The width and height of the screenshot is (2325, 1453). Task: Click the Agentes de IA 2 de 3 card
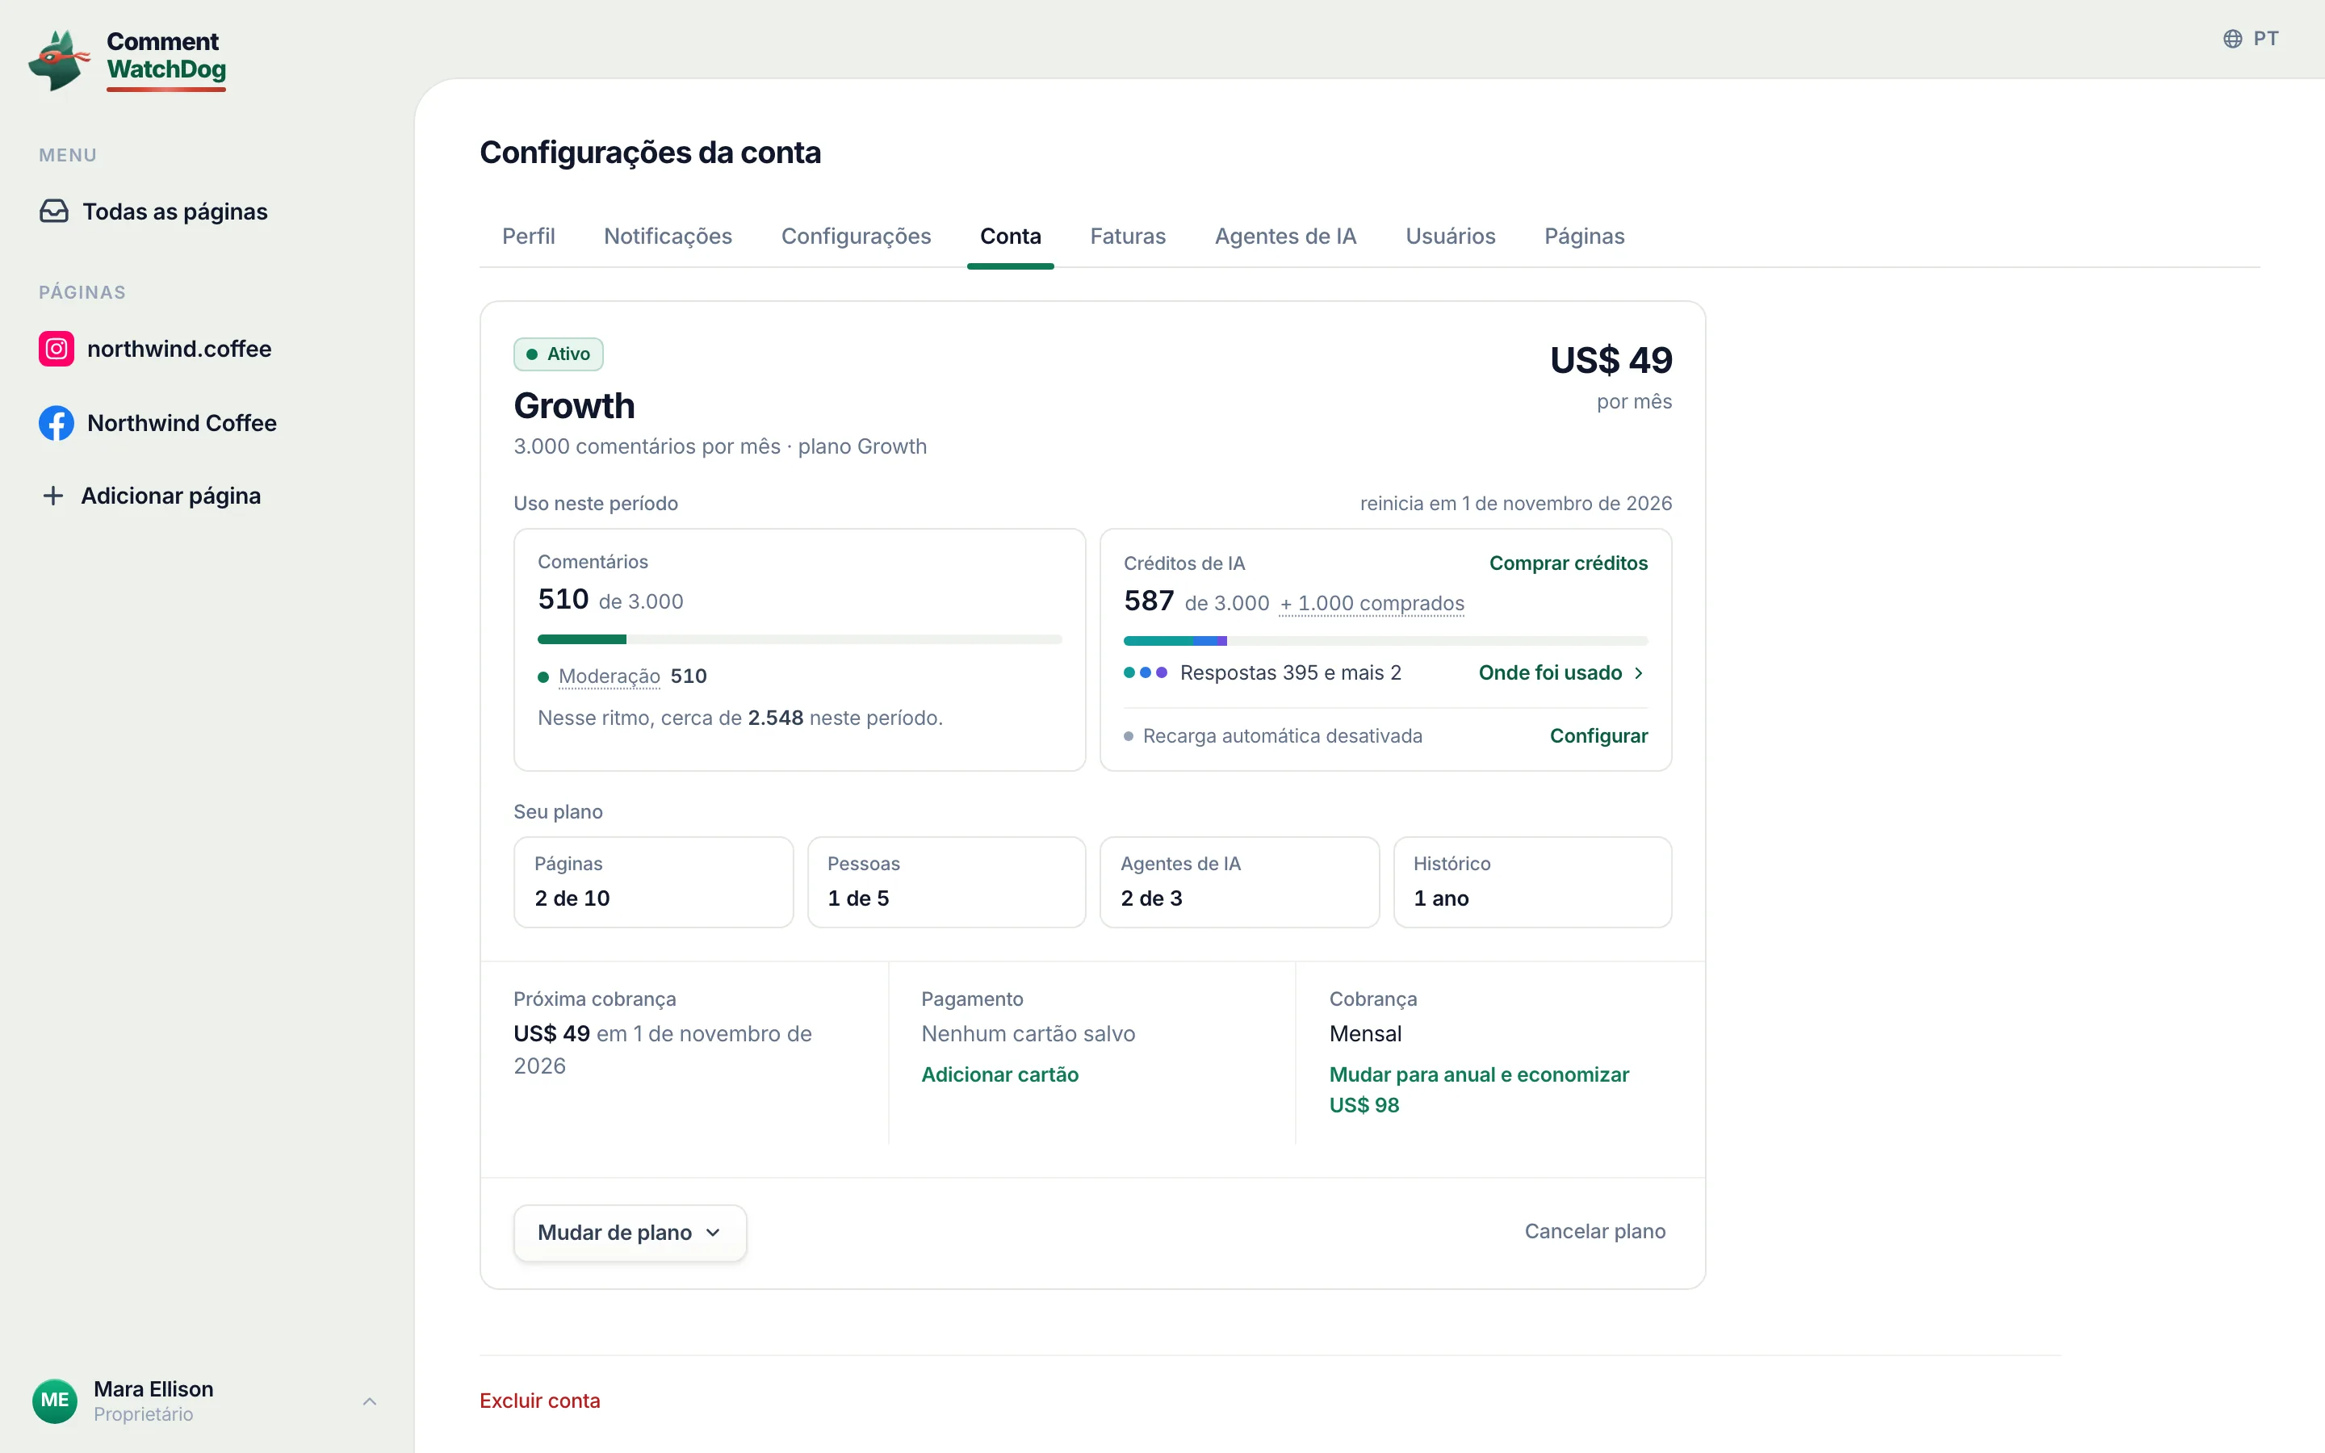point(1239,882)
